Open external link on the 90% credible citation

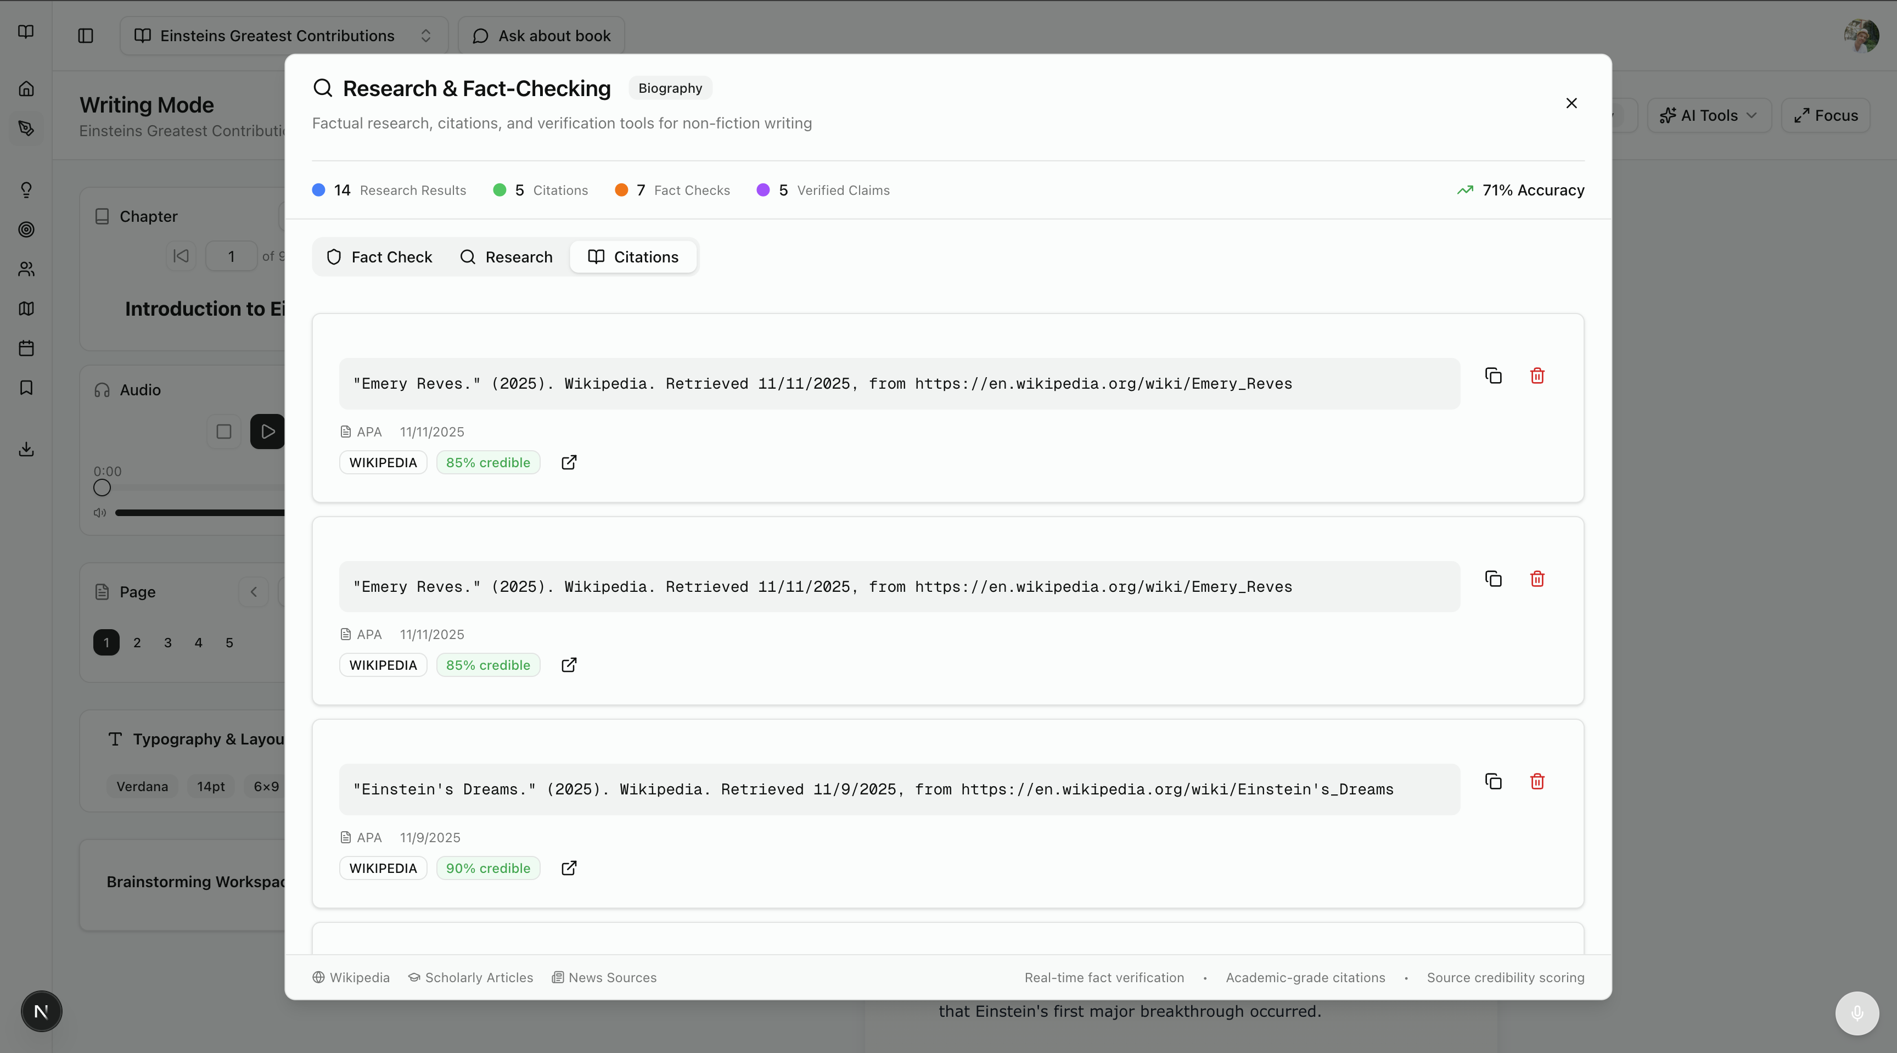pyautogui.click(x=569, y=868)
